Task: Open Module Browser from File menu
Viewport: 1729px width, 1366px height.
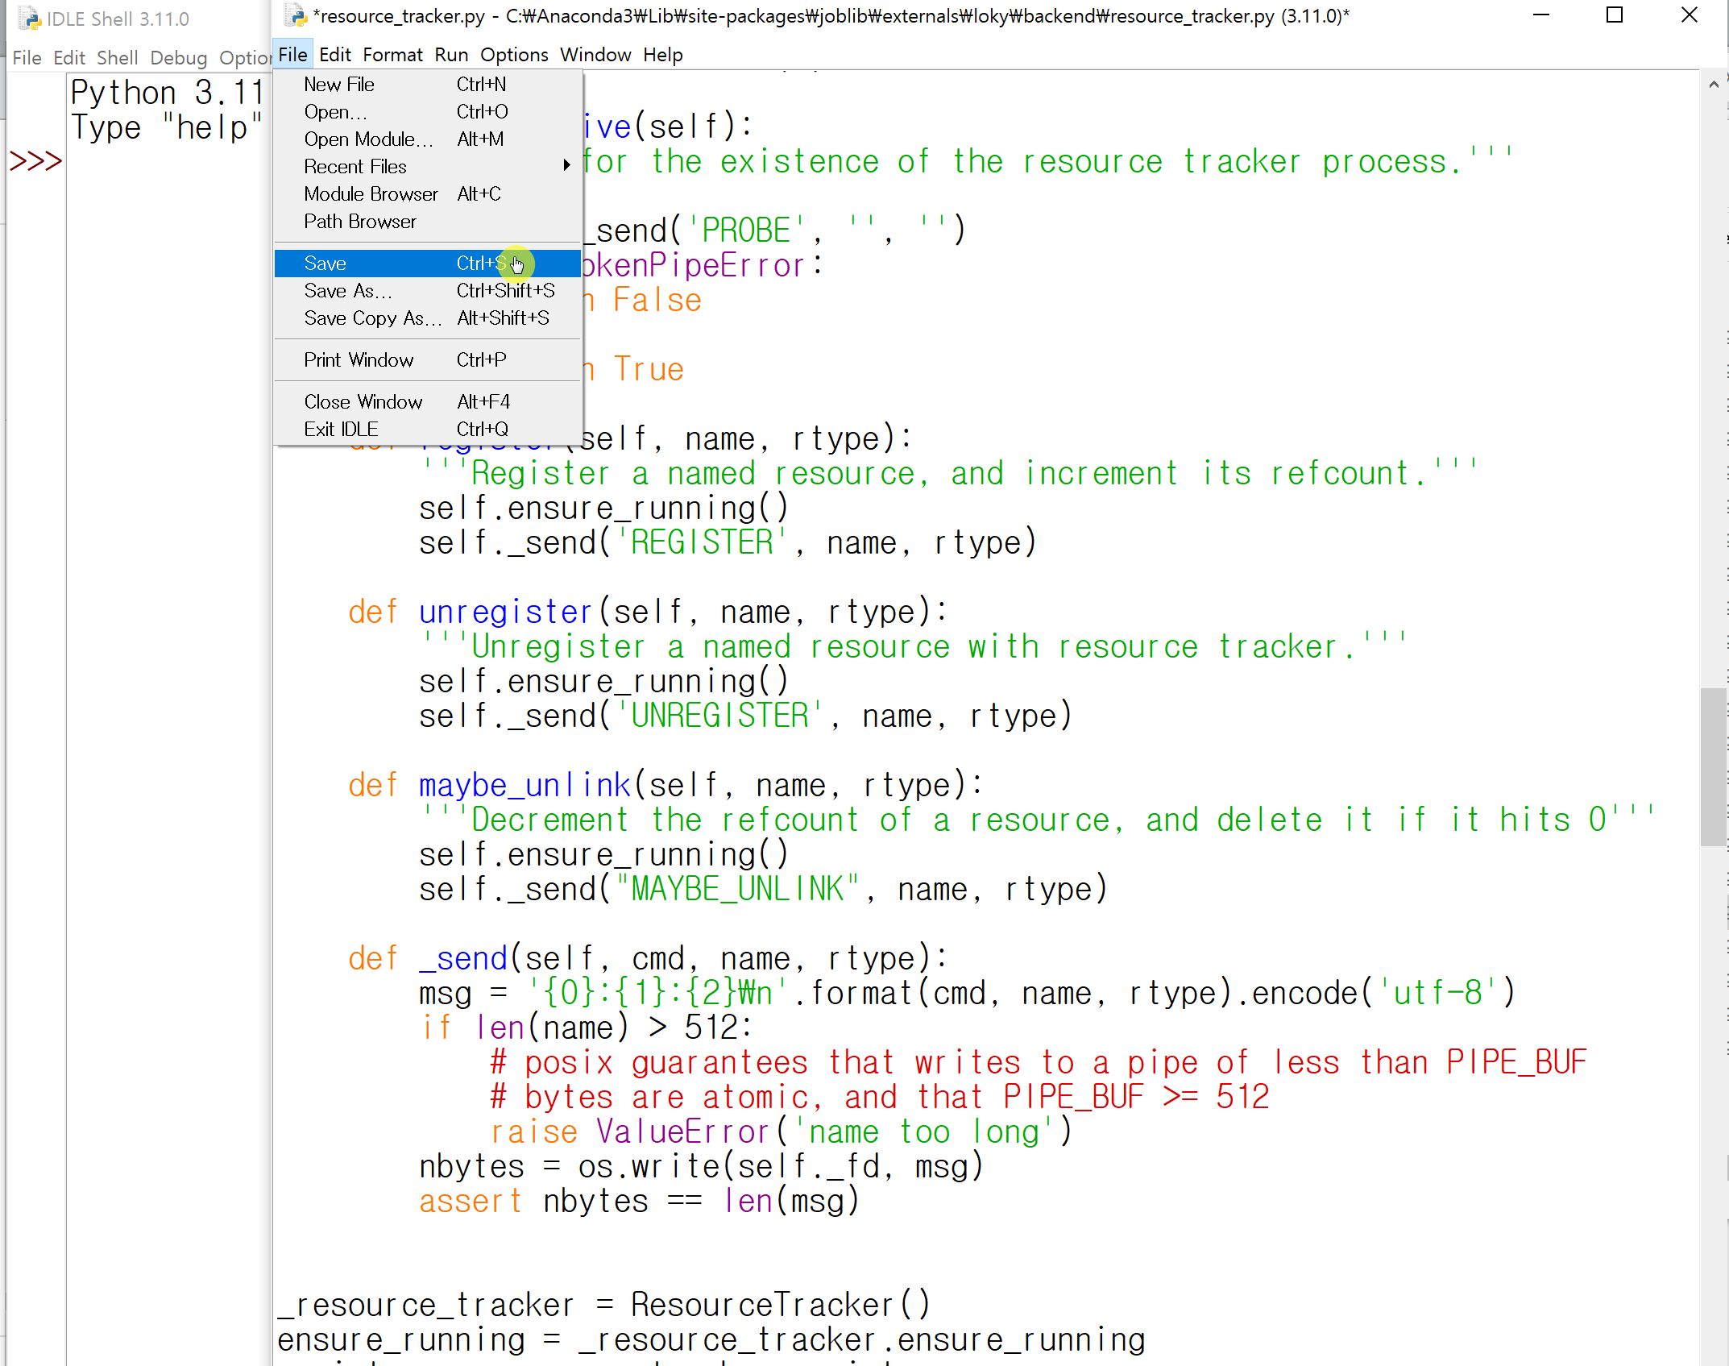Action: click(371, 194)
